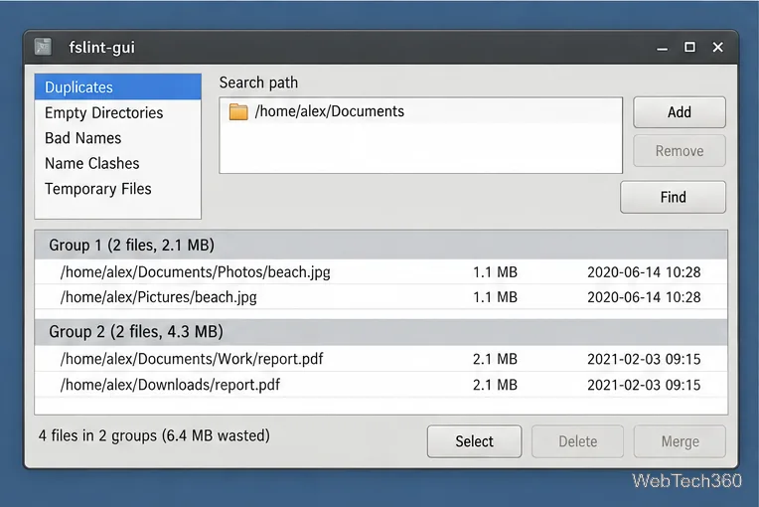This screenshot has height=507, width=759.
Task: Select /home/alex/Documents/Photos/beach.jpg row
Action: pyautogui.click(x=380, y=272)
